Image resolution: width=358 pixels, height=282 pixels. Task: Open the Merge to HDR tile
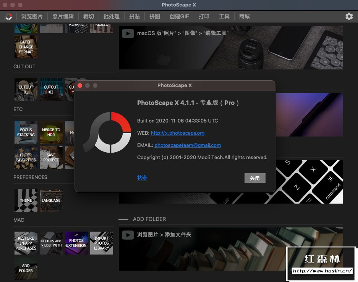point(51,132)
